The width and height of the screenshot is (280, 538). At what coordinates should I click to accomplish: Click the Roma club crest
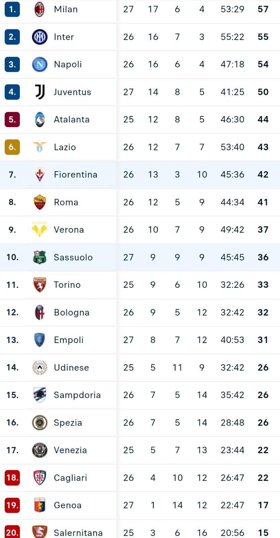40,202
